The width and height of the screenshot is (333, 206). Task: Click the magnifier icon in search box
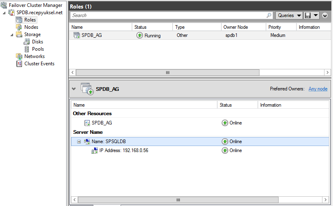point(269,15)
